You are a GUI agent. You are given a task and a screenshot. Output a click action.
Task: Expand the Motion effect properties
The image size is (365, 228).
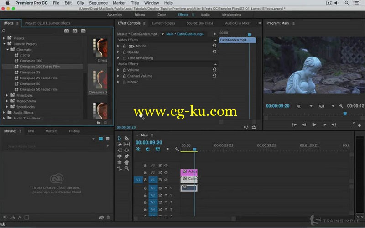click(x=118, y=46)
